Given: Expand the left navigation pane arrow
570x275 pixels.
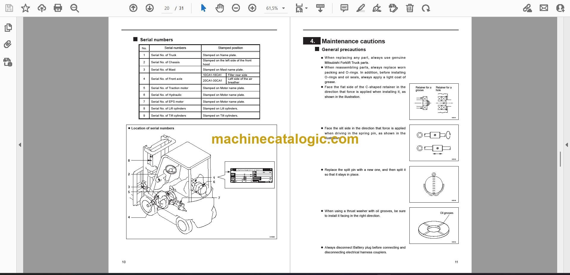Looking at the screenshot, I should pos(20,145).
